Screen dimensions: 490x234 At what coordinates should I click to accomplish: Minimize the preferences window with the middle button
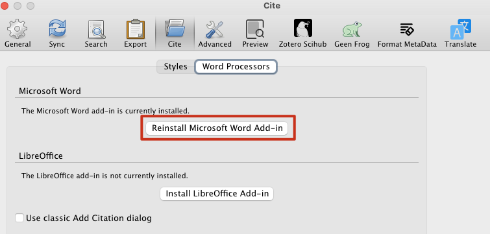click(x=18, y=6)
